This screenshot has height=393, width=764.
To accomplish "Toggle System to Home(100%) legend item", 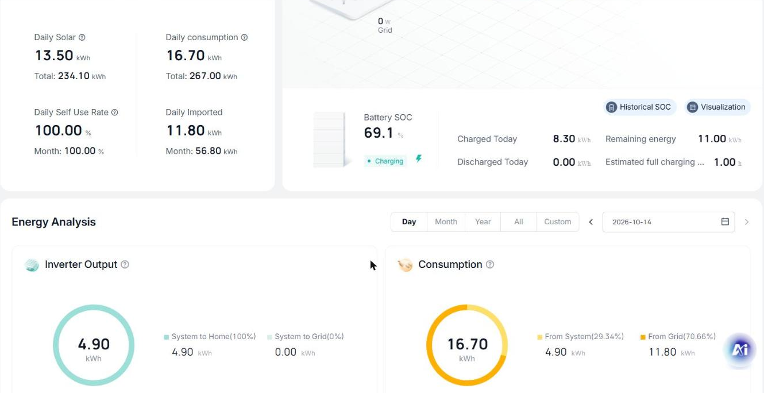I will 210,337.
